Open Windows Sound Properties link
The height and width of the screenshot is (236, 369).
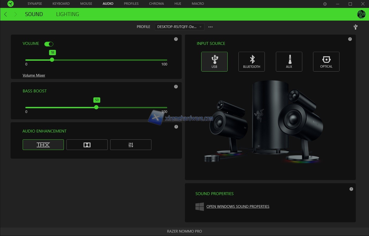coord(238,206)
